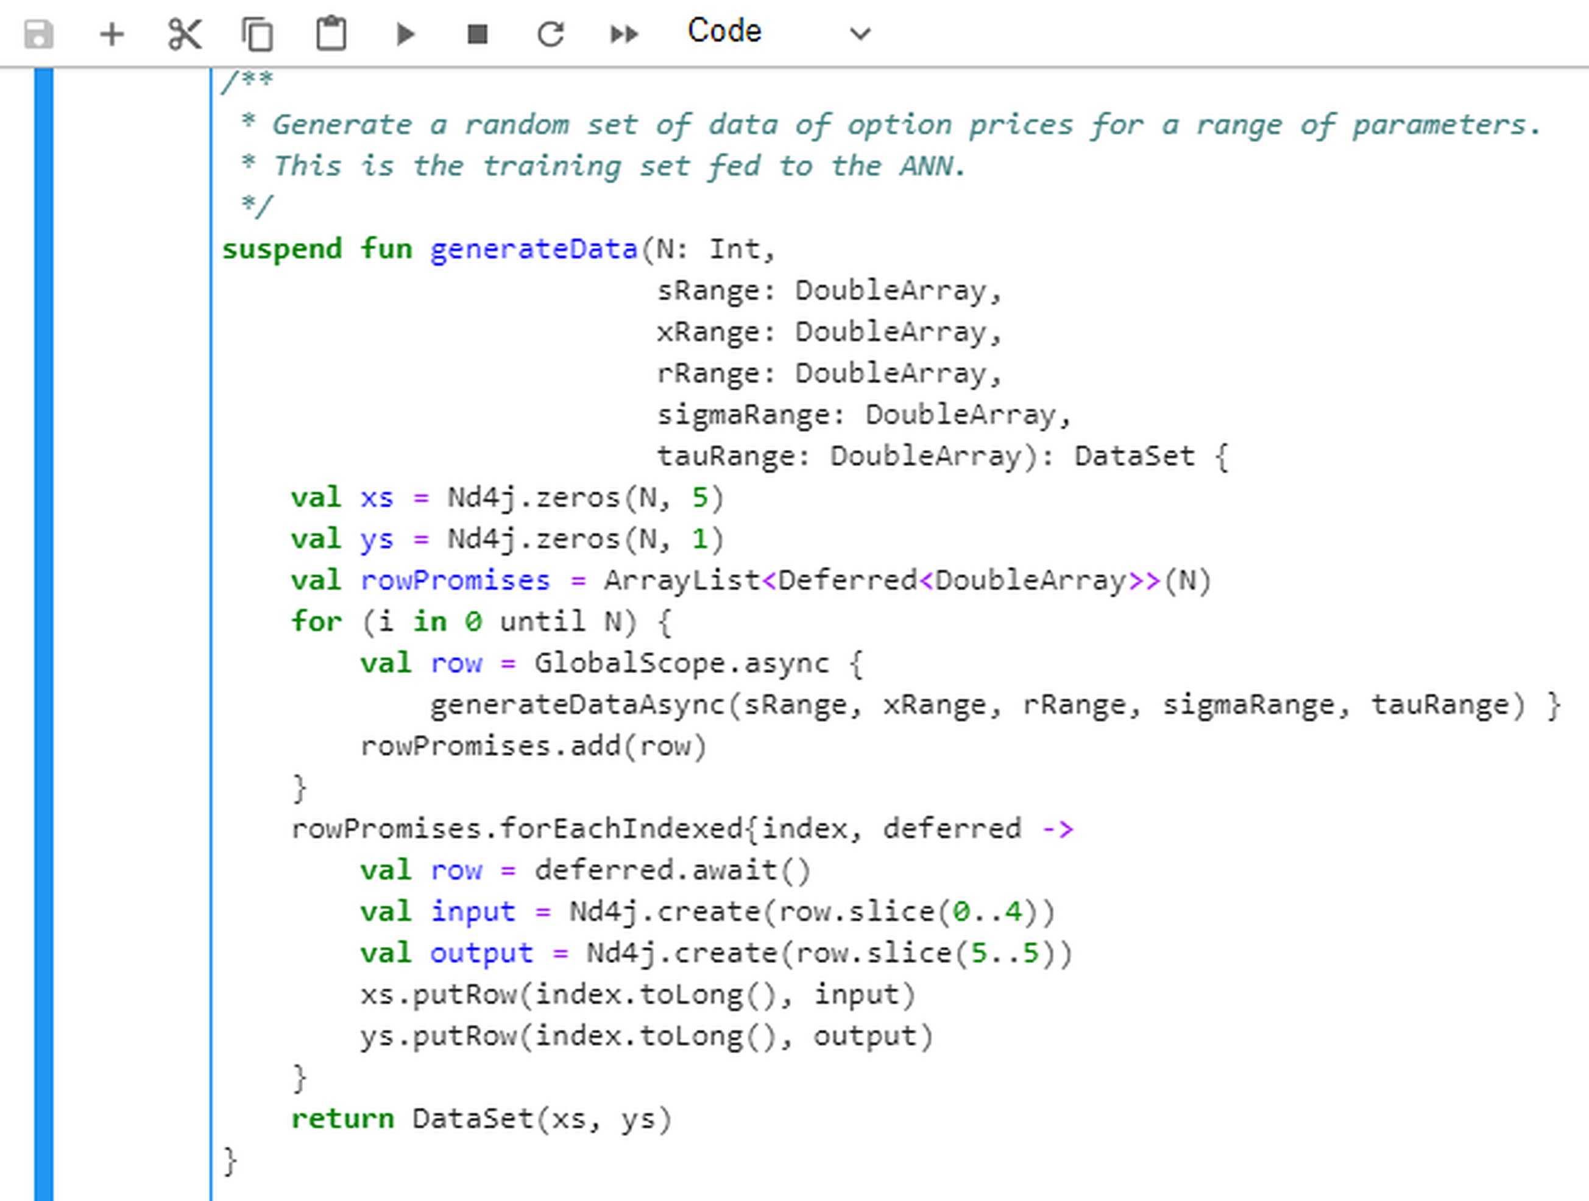Click 'rowPromises' variable declaration
Image resolution: width=1589 pixels, height=1201 pixels.
point(456,581)
